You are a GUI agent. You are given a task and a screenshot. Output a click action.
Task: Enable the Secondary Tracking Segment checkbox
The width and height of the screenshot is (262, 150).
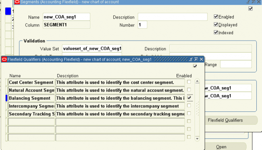[189, 113]
